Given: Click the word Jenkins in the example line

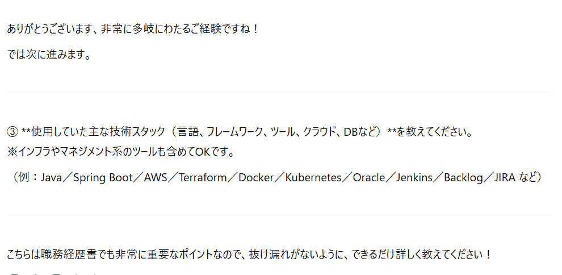Looking at the screenshot, I should pos(414,177).
